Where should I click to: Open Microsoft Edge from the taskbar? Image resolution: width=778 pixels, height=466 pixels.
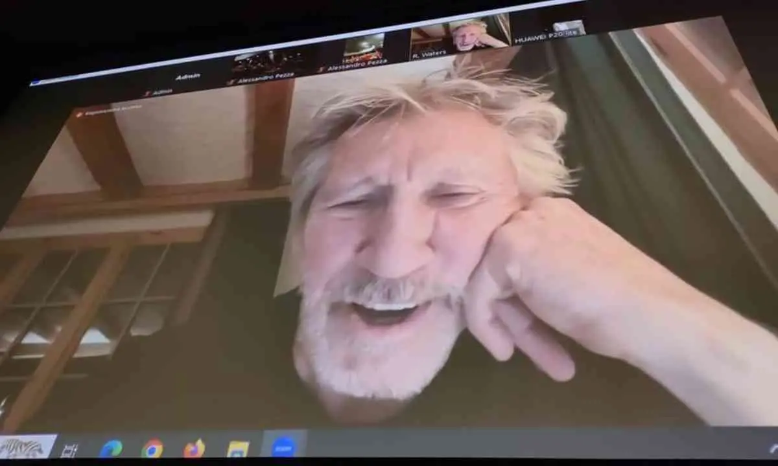click(x=111, y=449)
